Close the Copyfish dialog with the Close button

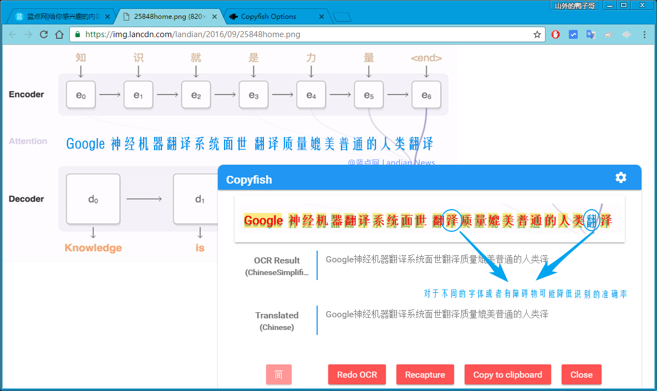tap(581, 375)
